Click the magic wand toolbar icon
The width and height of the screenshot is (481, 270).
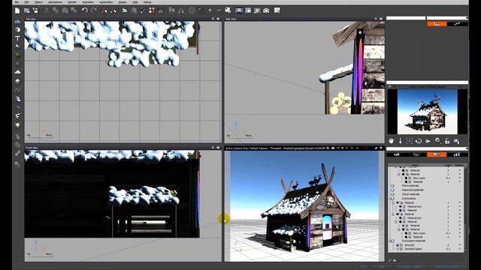click(143, 10)
